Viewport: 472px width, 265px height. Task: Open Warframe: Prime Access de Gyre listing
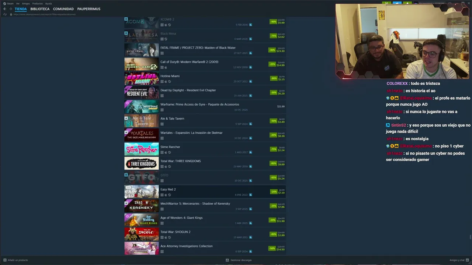click(199, 105)
